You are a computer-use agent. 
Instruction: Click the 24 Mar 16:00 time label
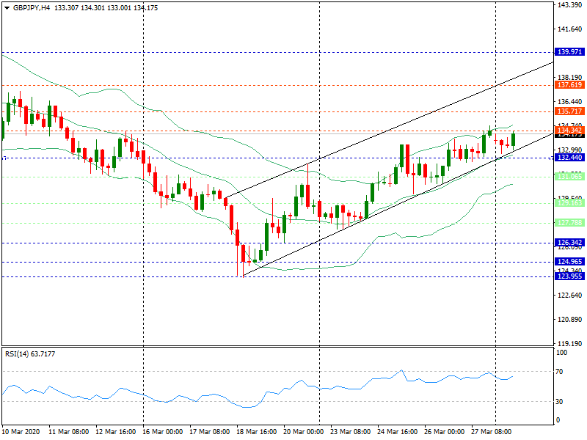tap(398, 431)
